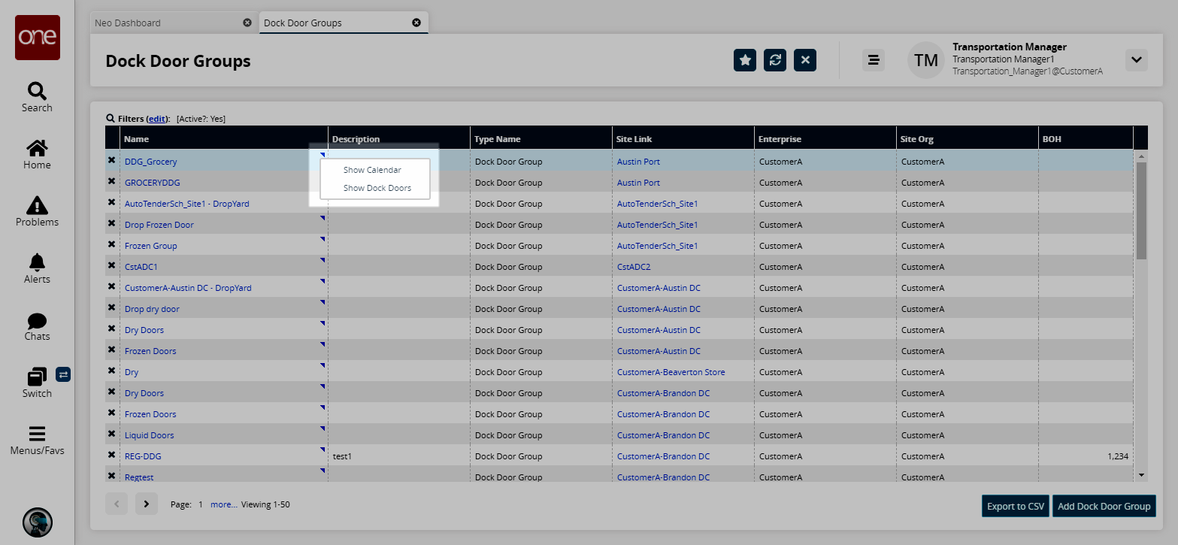Open Menus/Favs hamburger icon
The width and height of the screenshot is (1178, 545).
click(37, 434)
